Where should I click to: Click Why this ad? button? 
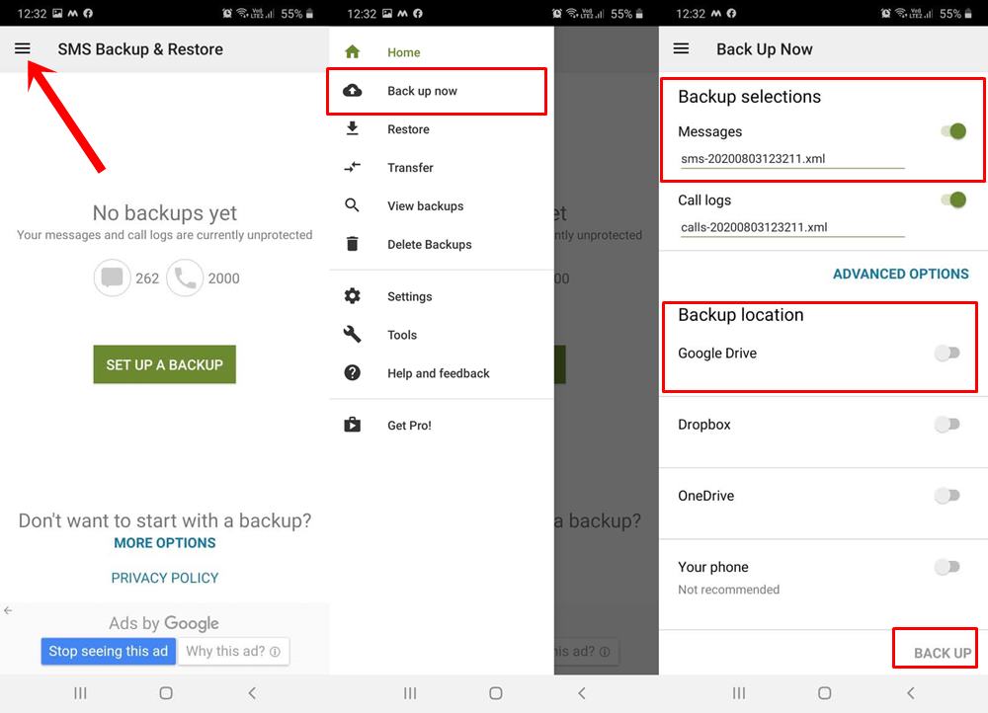233,651
